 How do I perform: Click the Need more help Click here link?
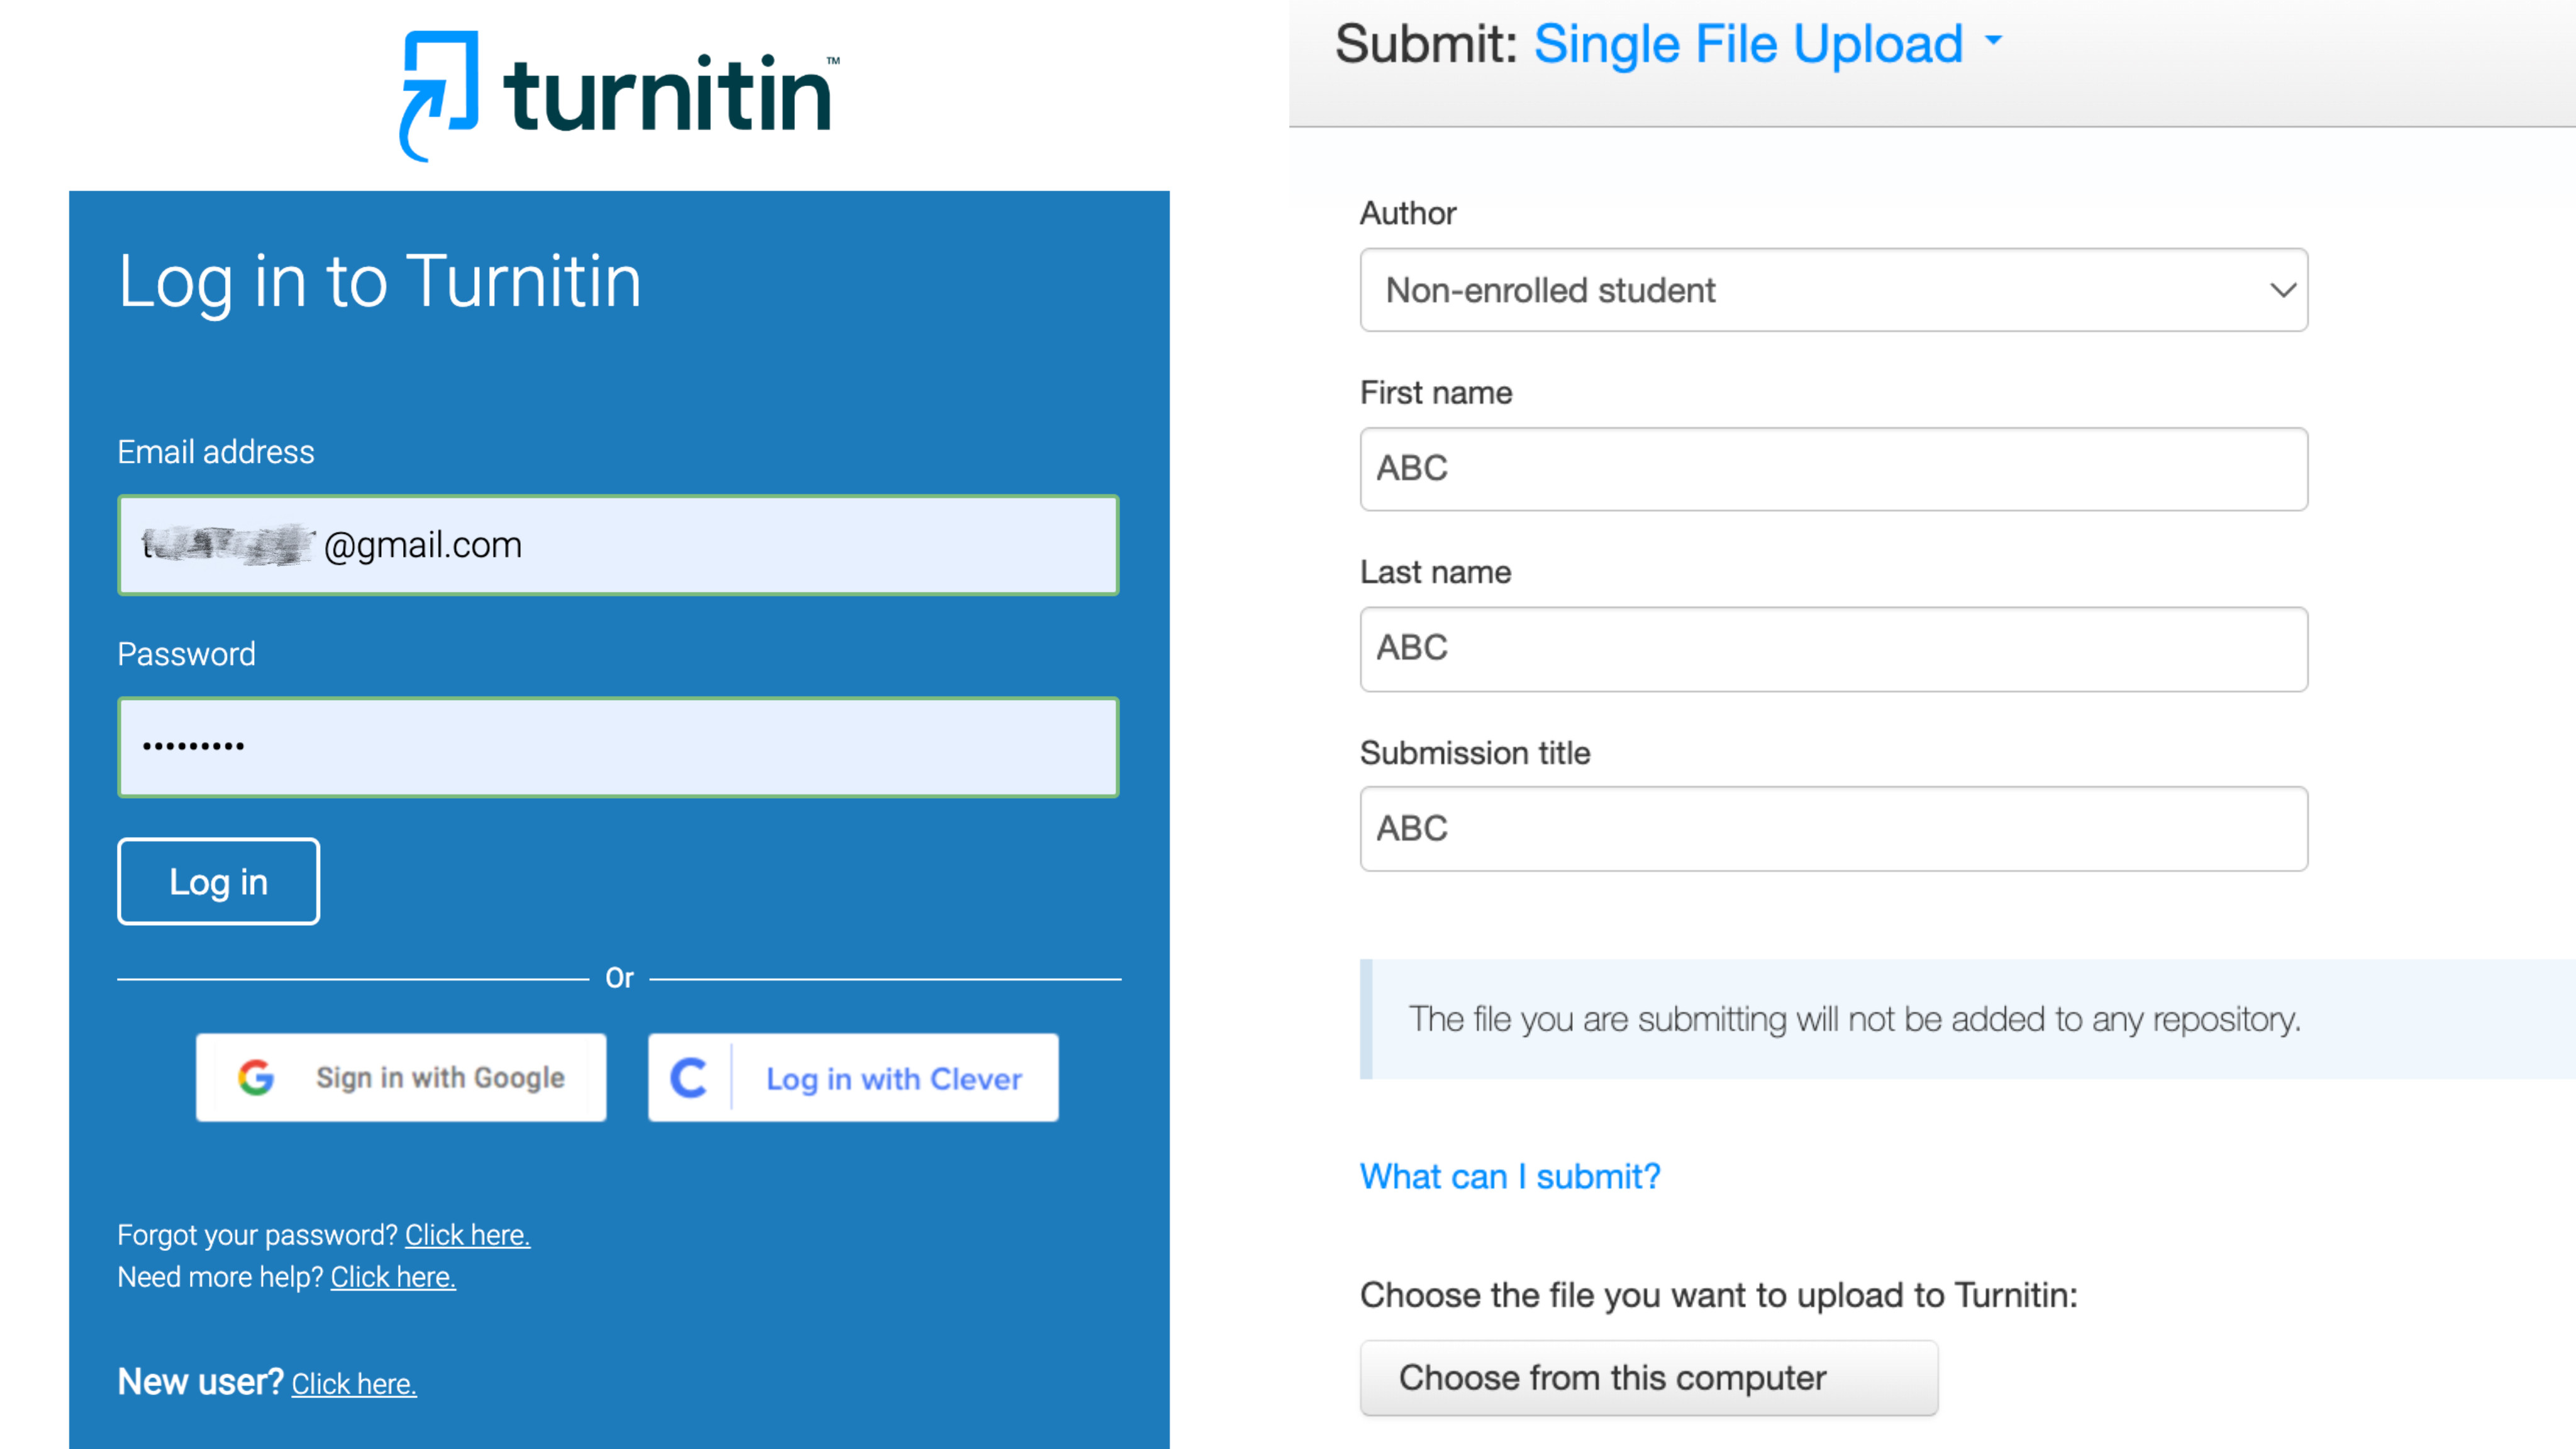[x=393, y=1277]
